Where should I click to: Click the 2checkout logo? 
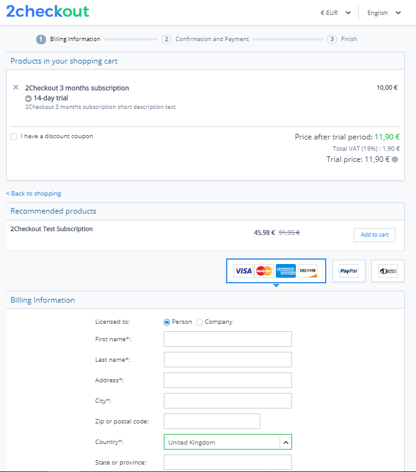pos(47,12)
